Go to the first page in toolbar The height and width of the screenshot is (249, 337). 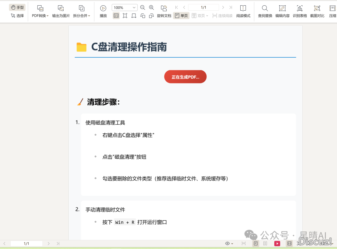pyautogui.click(x=176, y=7)
